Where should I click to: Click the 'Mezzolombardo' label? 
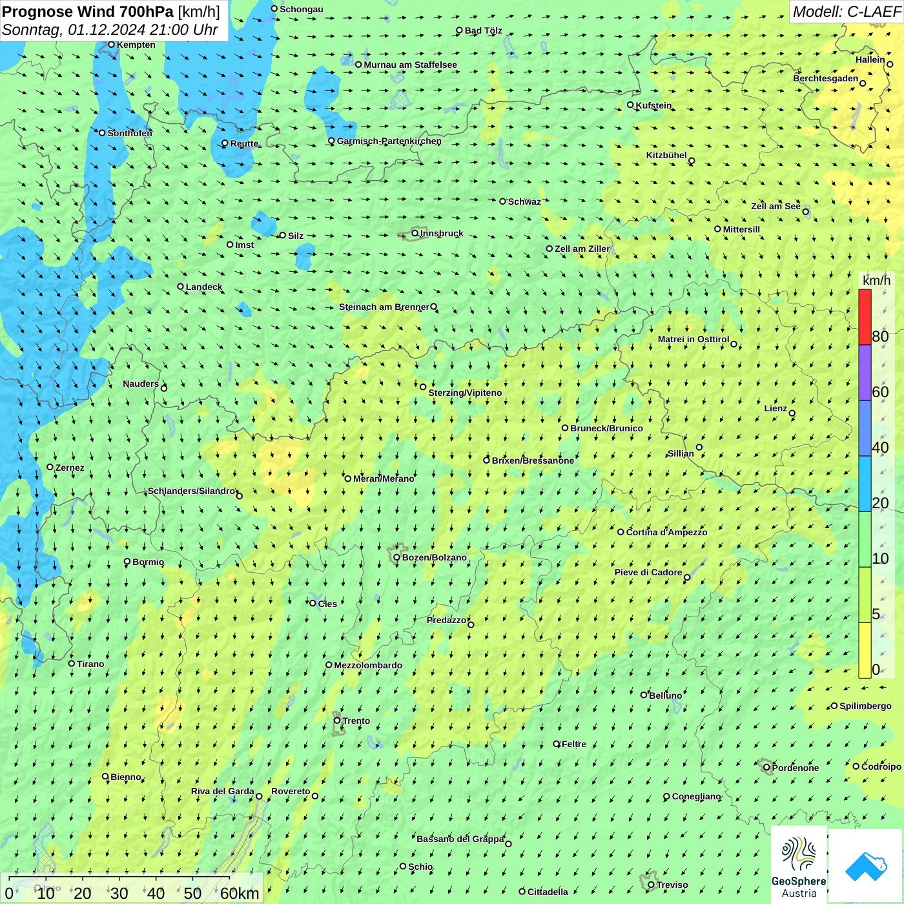pyautogui.click(x=368, y=665)
